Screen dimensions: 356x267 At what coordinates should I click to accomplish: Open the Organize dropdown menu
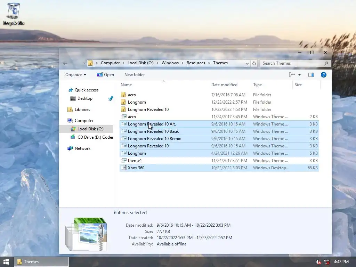[76, 75]
